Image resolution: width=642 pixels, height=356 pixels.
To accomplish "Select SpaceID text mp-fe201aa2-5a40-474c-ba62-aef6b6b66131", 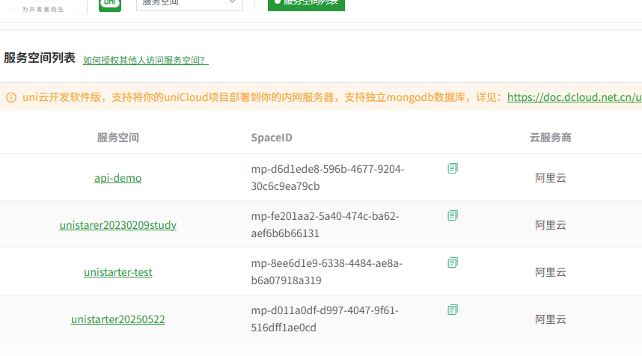I will (325, 224).
